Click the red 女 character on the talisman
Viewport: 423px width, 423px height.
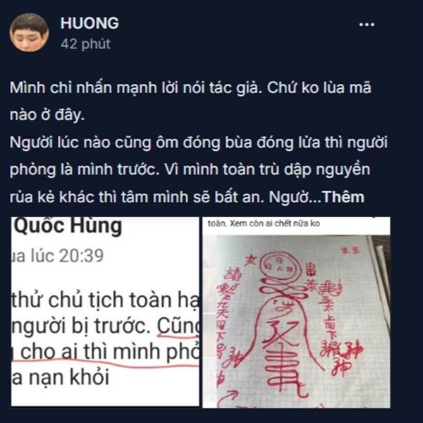click(250, 261)
